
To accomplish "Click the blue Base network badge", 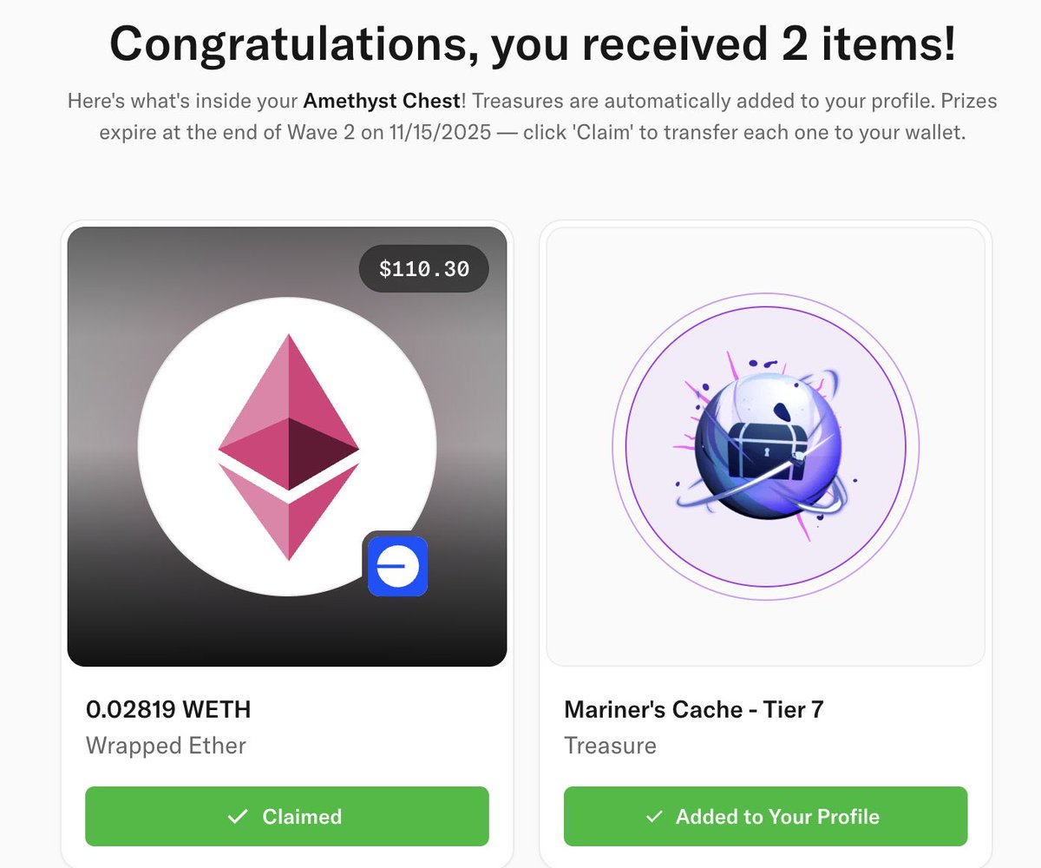I will (x=398, y=566).
